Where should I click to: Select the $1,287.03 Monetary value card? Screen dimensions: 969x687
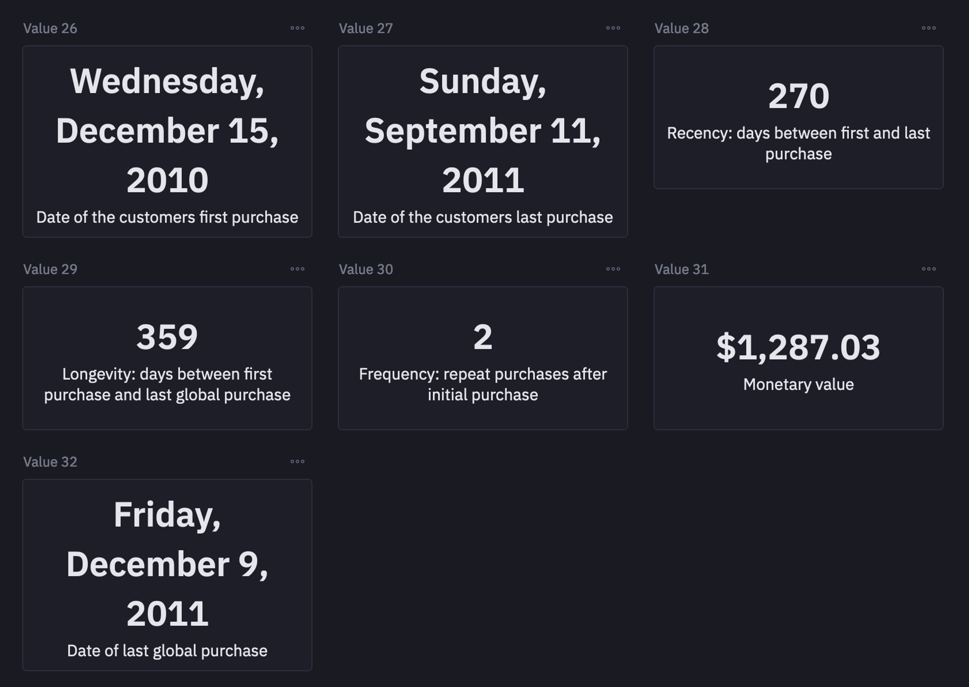(798, 358)
